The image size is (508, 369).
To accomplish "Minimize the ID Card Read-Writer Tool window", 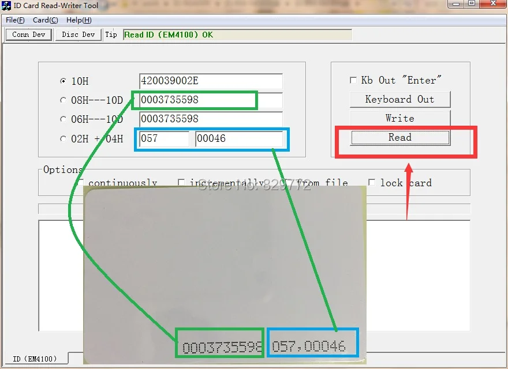I will (x=456, y=4).
